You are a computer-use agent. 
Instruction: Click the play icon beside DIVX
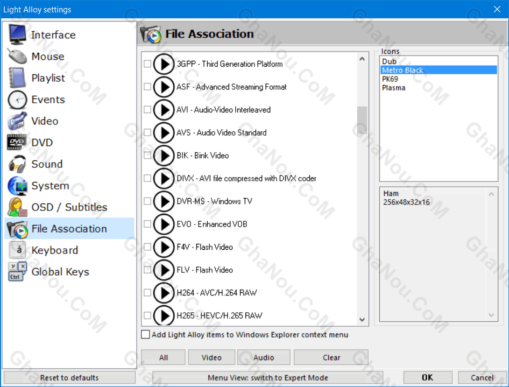coord(164,178)
